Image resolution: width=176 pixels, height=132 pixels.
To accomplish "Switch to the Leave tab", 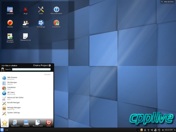I will tap(49, 123).
